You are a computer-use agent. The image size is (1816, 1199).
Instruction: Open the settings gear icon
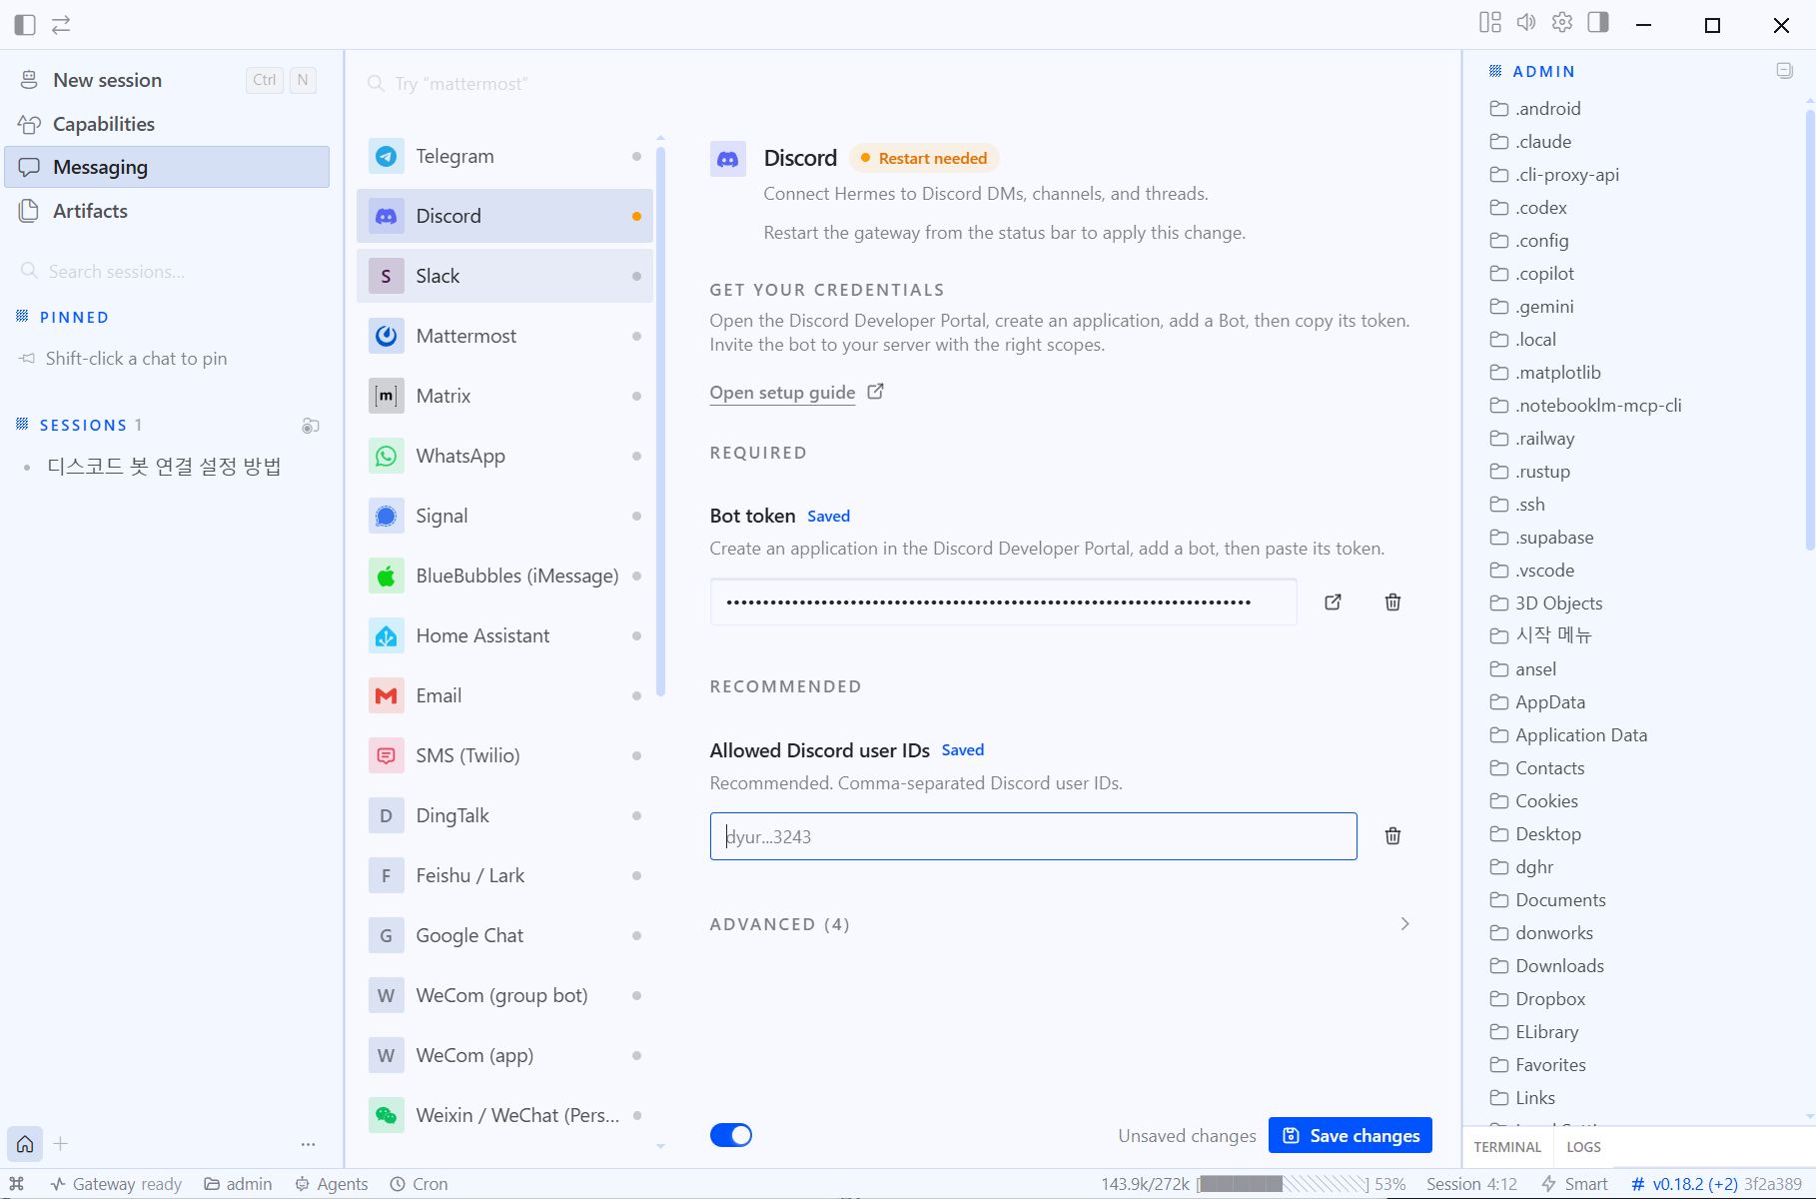tap(1562, 22)
